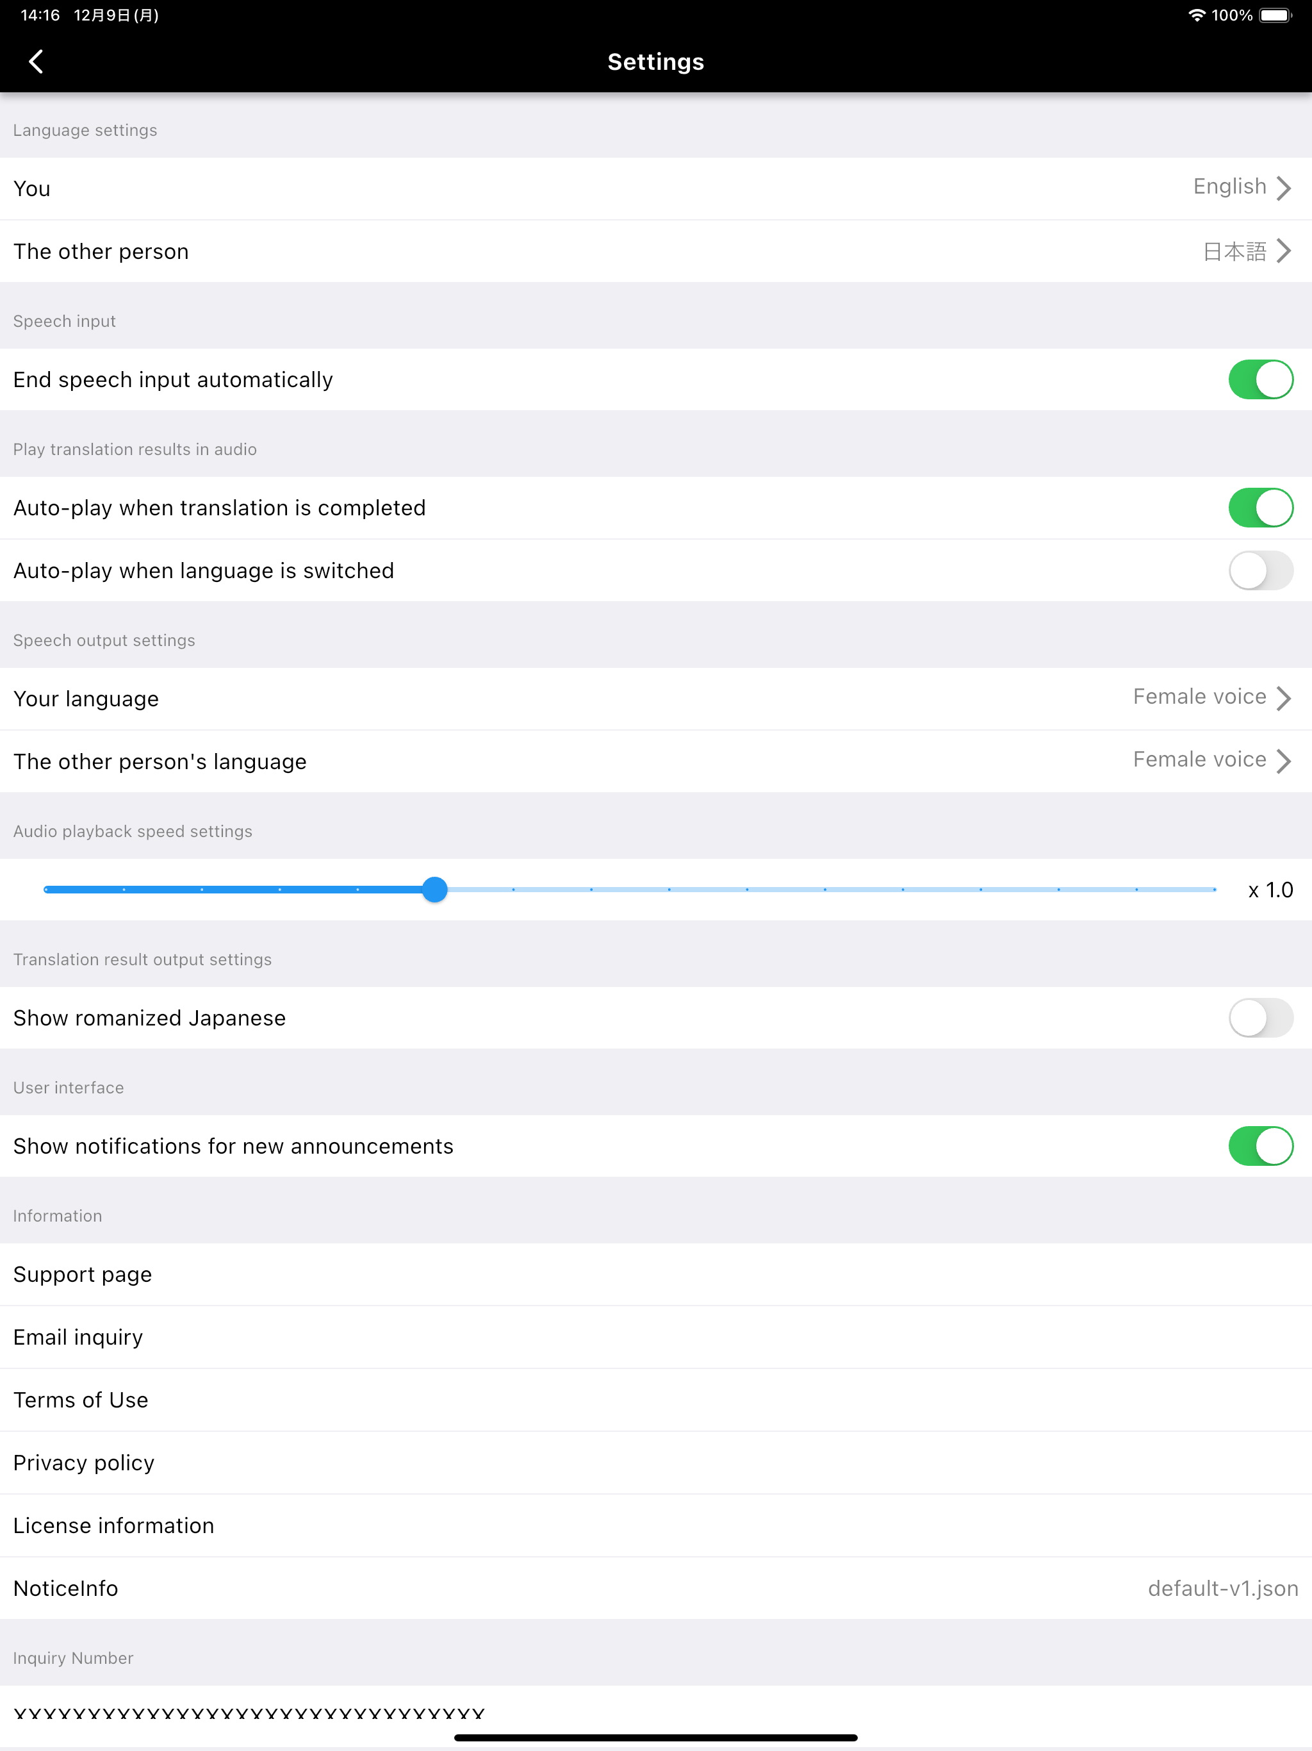The height and width of the screenshot is (1751, 1312).
Task: Tap the back arrow in header
Action: tap(36, 62)
